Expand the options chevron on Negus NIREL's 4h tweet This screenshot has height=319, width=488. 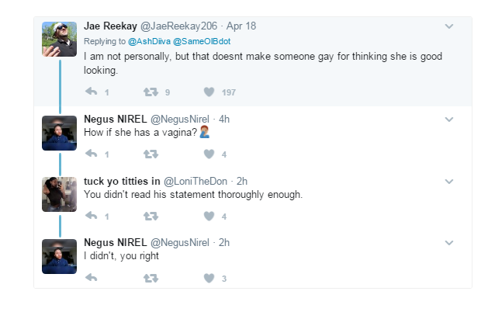point(448,120)
